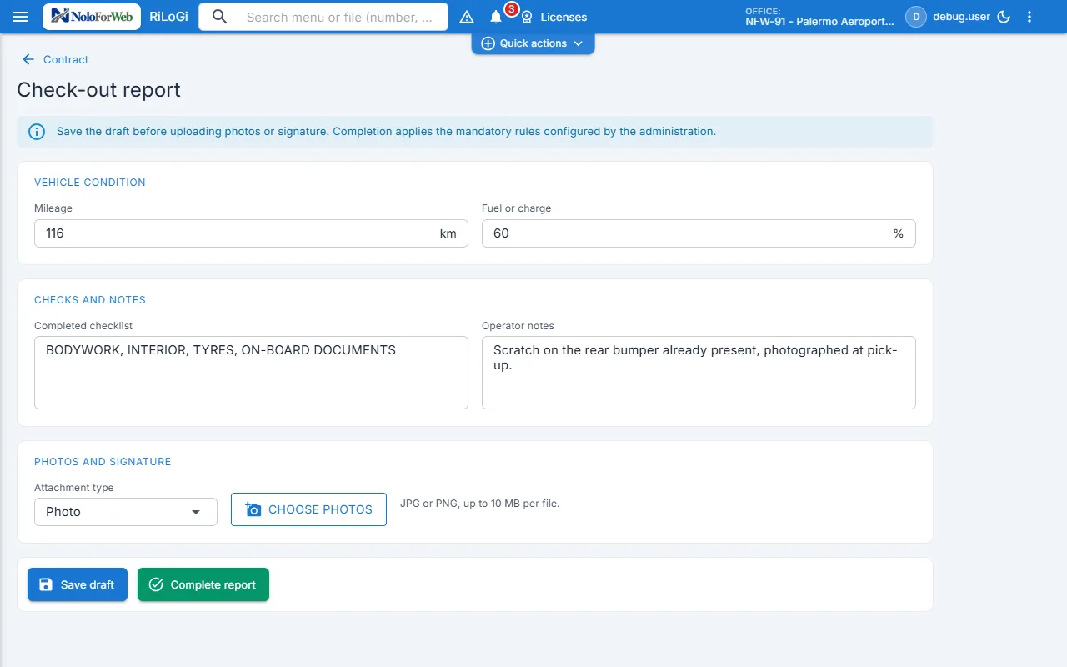Click the VEHICLE CONDITION section title

(90, 183)
